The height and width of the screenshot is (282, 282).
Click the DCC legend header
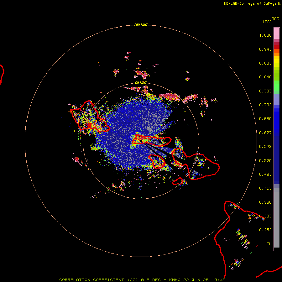(275, 19)
